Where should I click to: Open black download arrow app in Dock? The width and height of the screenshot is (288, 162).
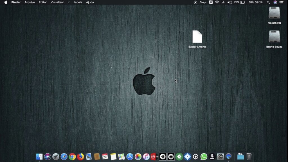click(212, 157)
